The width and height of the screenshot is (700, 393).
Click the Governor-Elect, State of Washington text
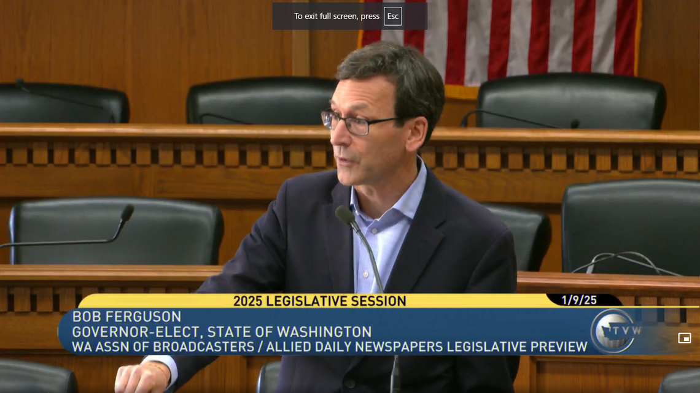[221, 331]
